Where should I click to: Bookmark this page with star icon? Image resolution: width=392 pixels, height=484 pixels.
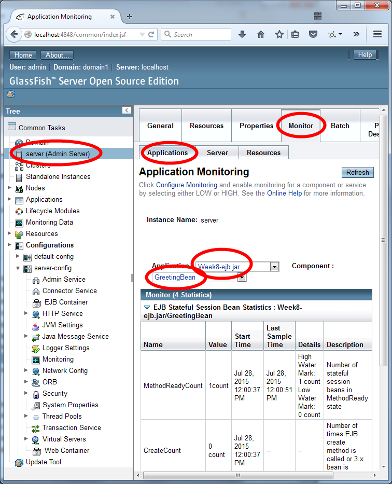(x=279, y=35)
